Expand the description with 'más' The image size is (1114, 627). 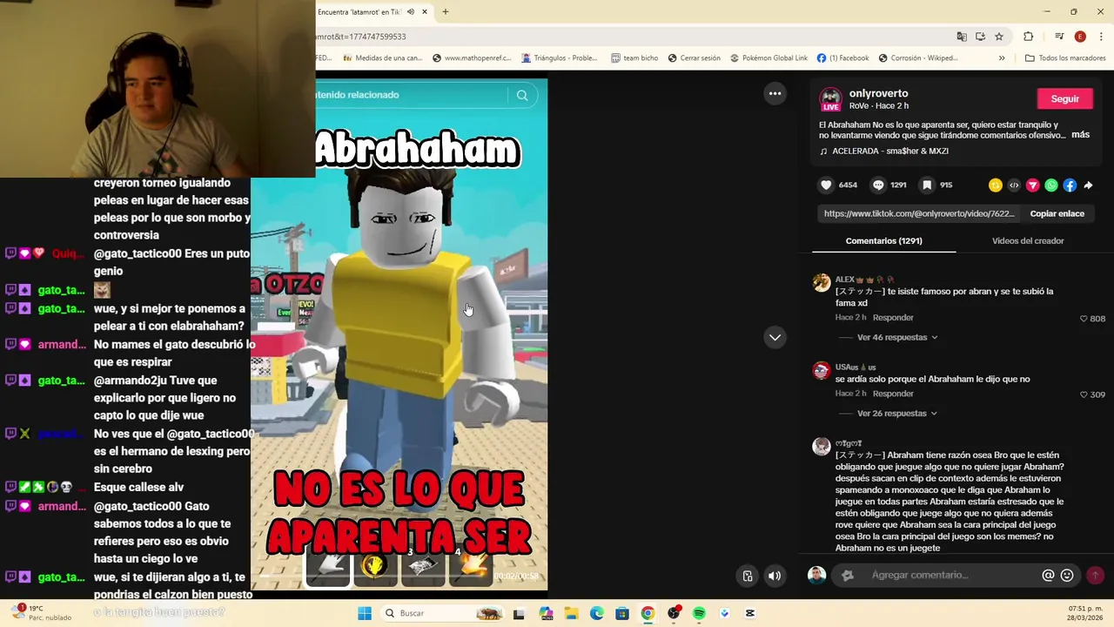[x=1080, y=135]
